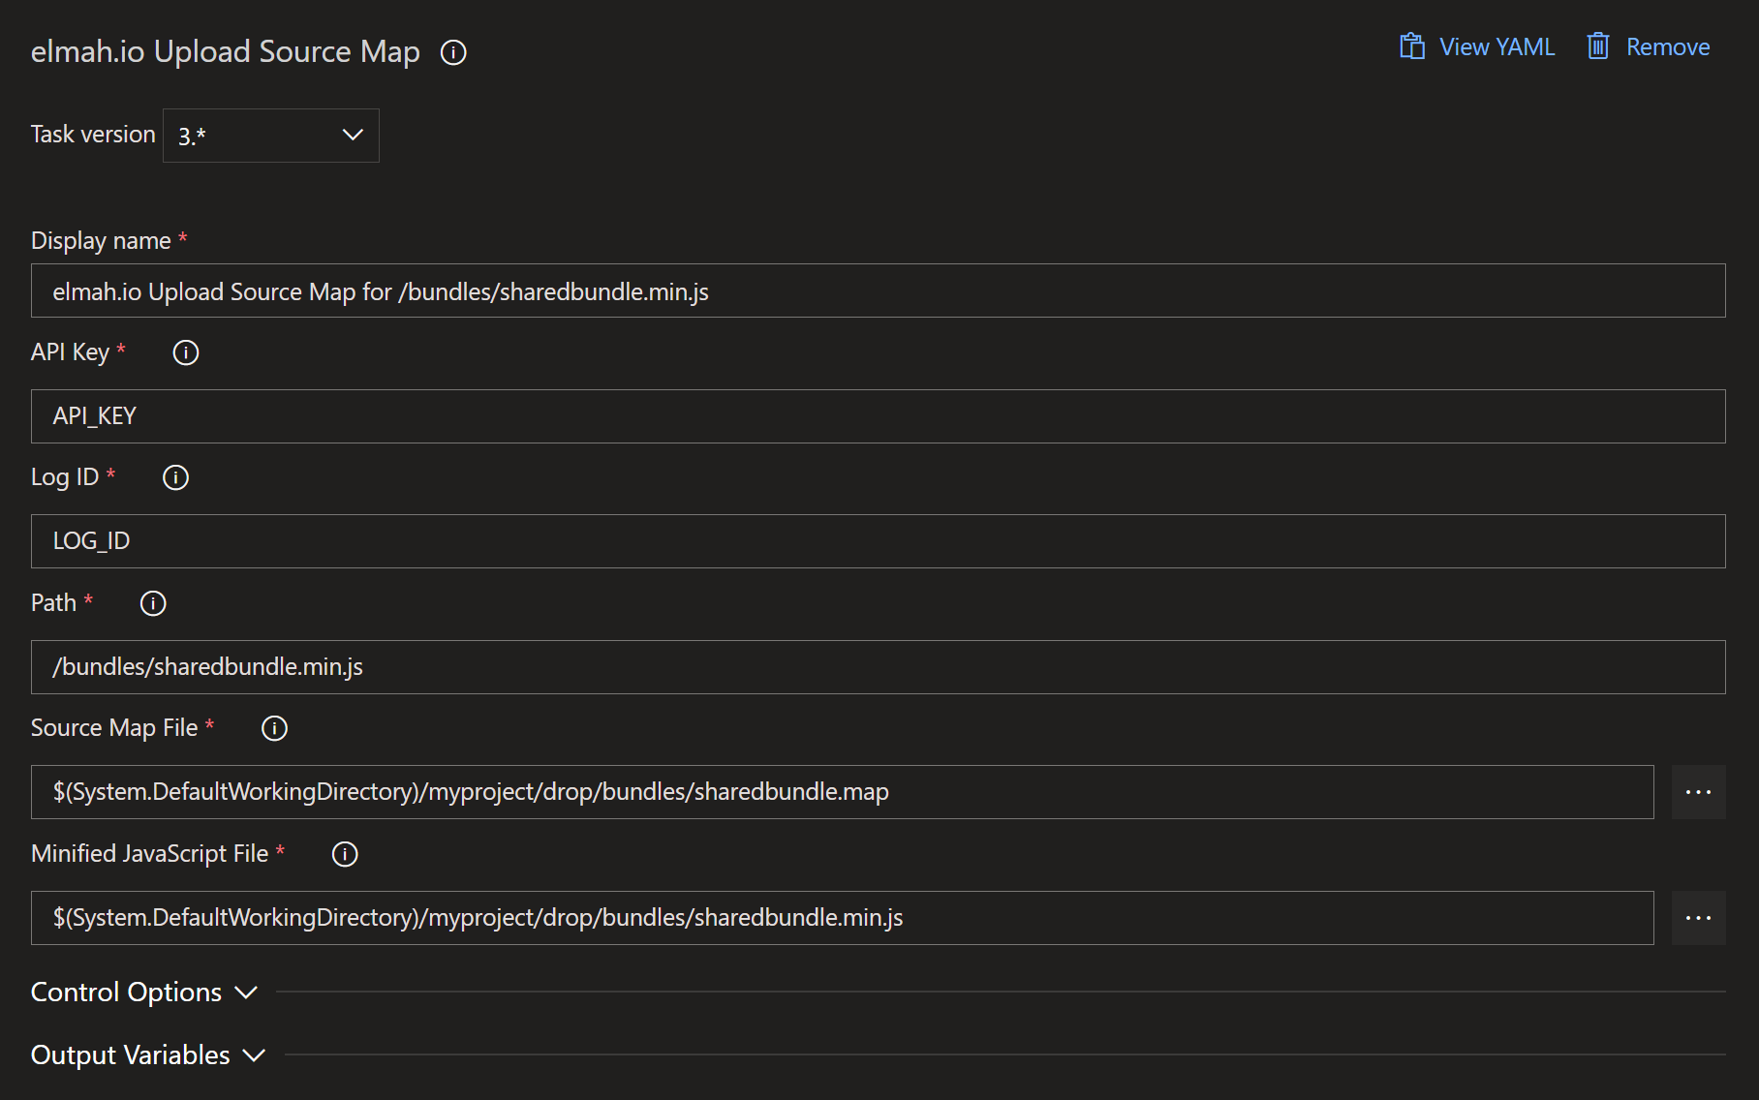The image size is (1759, 1100).
Task: Focus the Log ID input field
Action: pos(879,541)
